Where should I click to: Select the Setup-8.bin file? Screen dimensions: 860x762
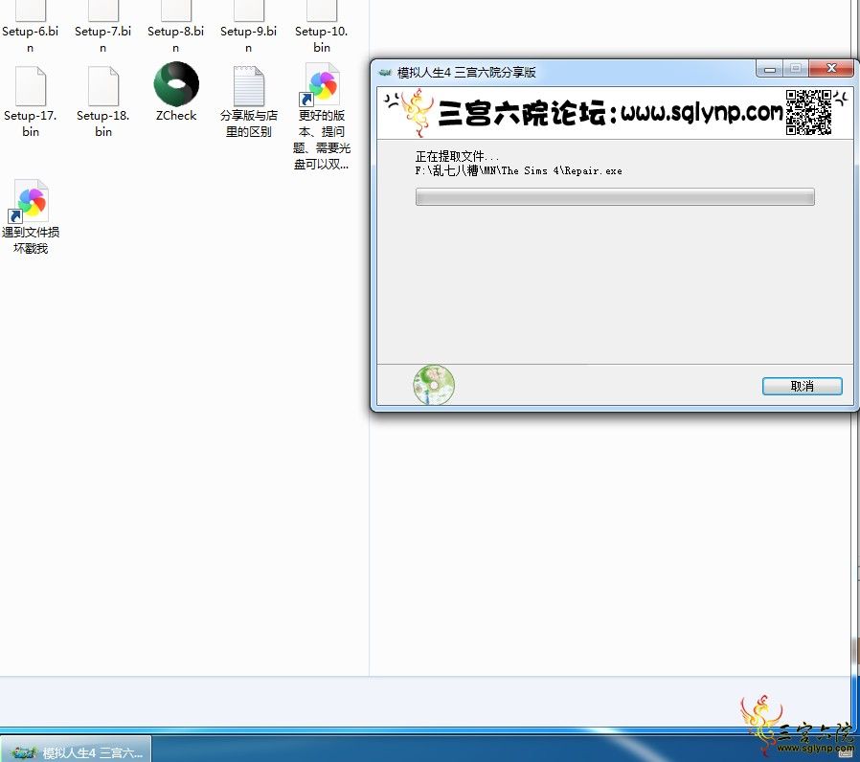click(x=175, y=28)
